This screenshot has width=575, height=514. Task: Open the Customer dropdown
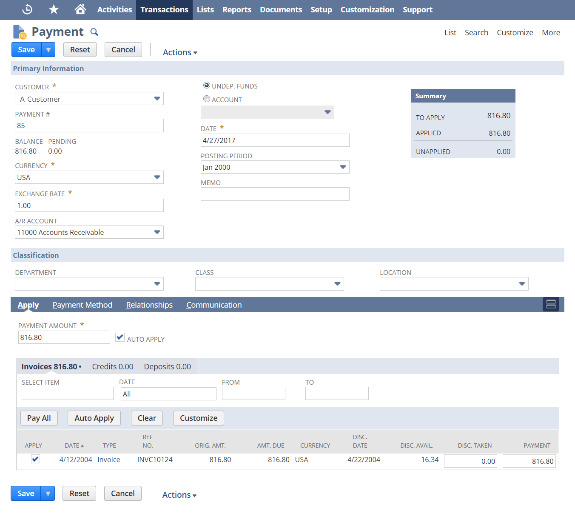[x=157, y=99]
